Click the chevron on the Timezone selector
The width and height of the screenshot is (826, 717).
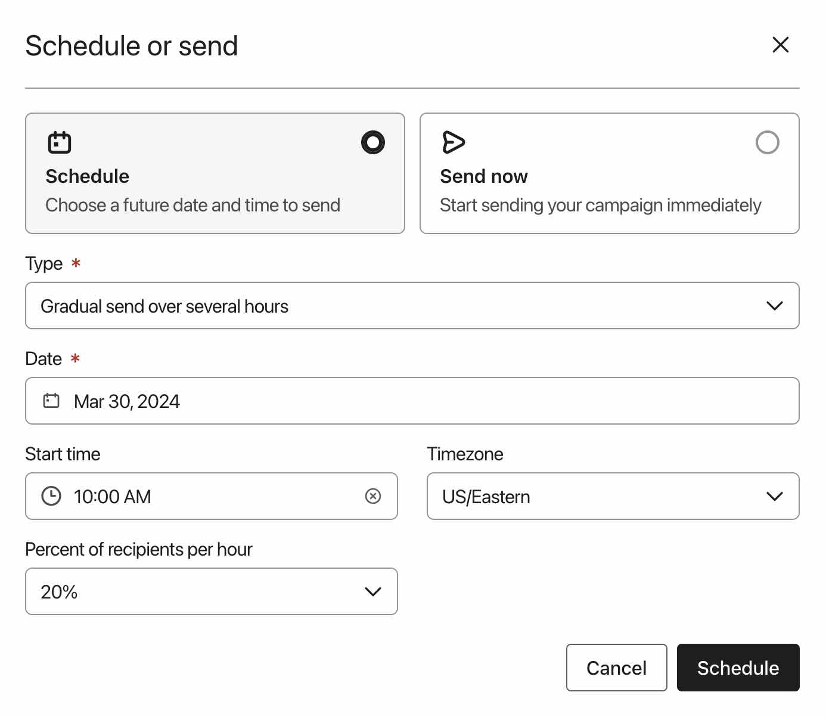pos(774,495)
